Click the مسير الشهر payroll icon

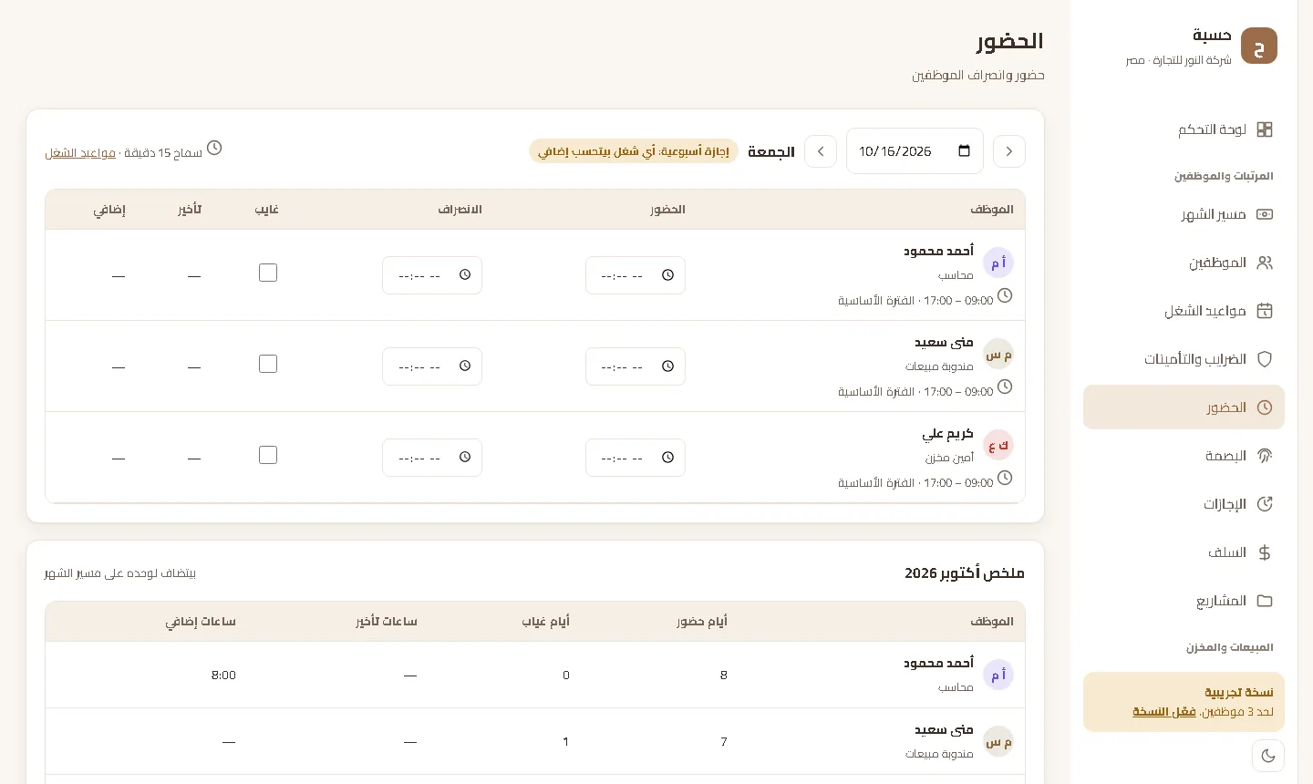[1265, 214]
